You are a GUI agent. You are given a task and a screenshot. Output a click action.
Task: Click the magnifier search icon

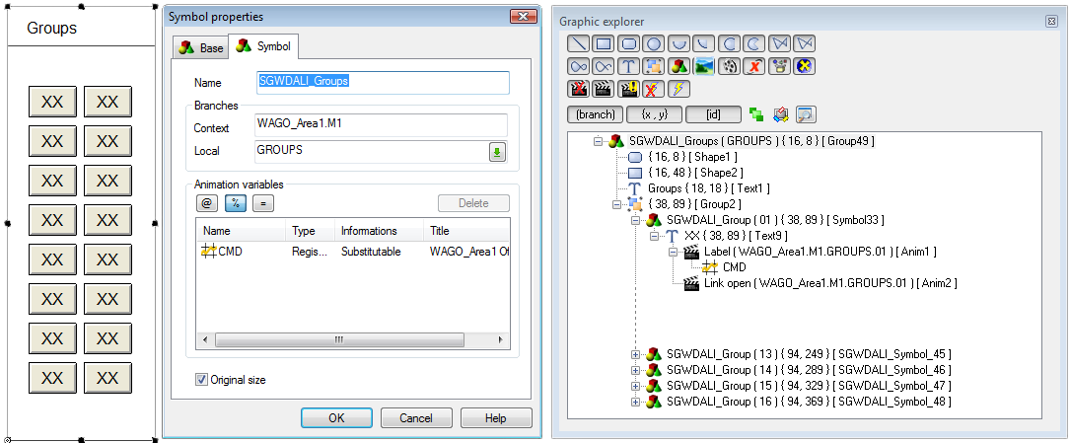[805, 114]
